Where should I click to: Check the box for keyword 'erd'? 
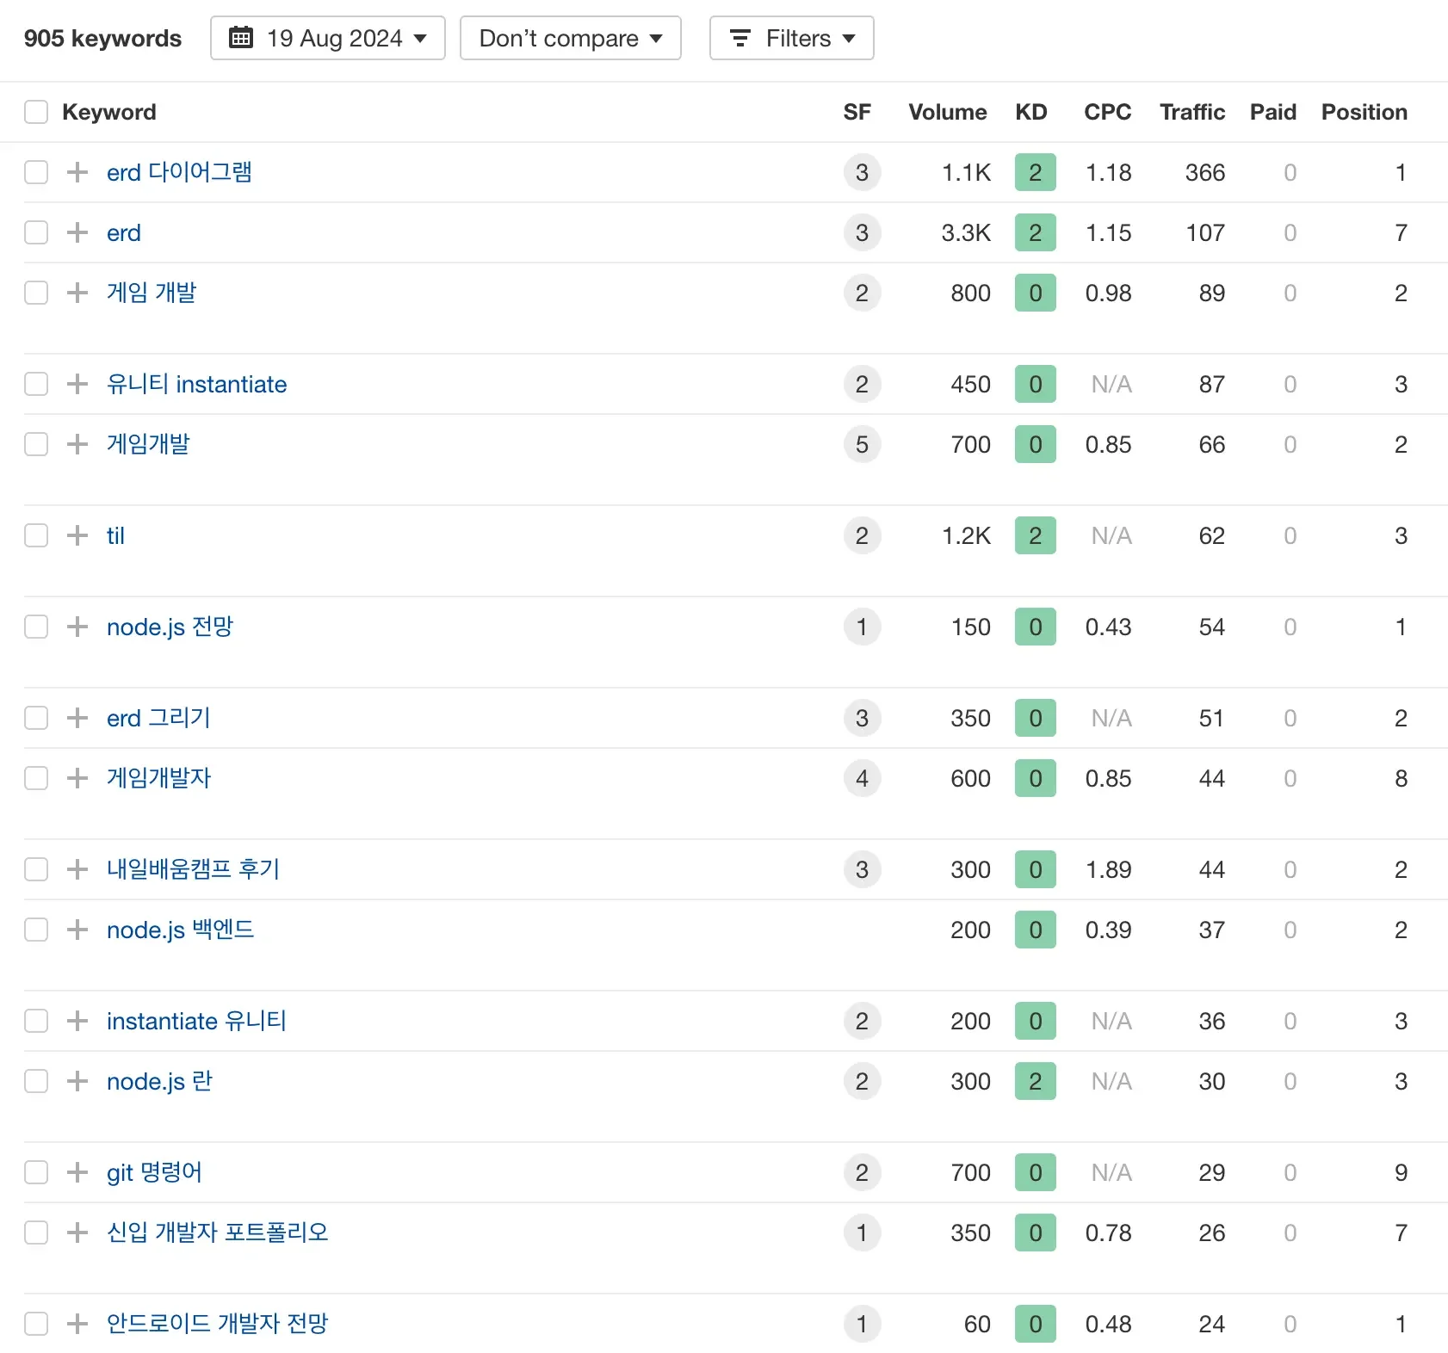pos(36,232)
